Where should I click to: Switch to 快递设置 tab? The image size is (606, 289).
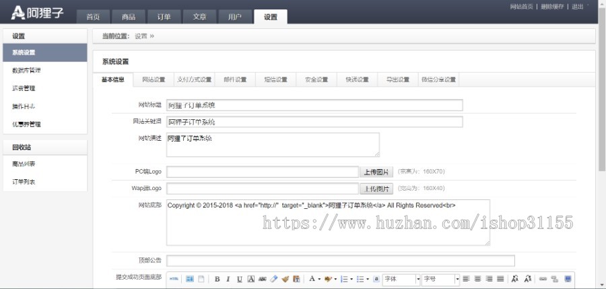click(358, 79)
